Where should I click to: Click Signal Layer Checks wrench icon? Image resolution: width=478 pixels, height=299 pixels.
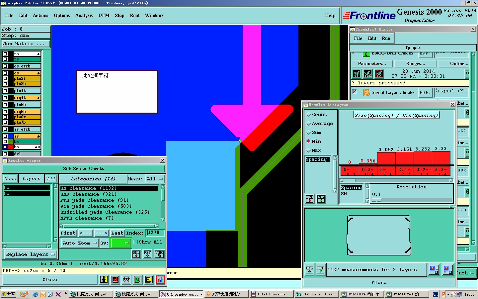366,93
